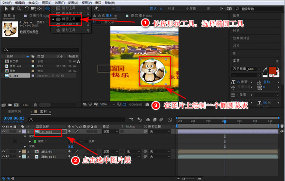
Task: Click the red fill color swatch
Action: tap(272, 70)
